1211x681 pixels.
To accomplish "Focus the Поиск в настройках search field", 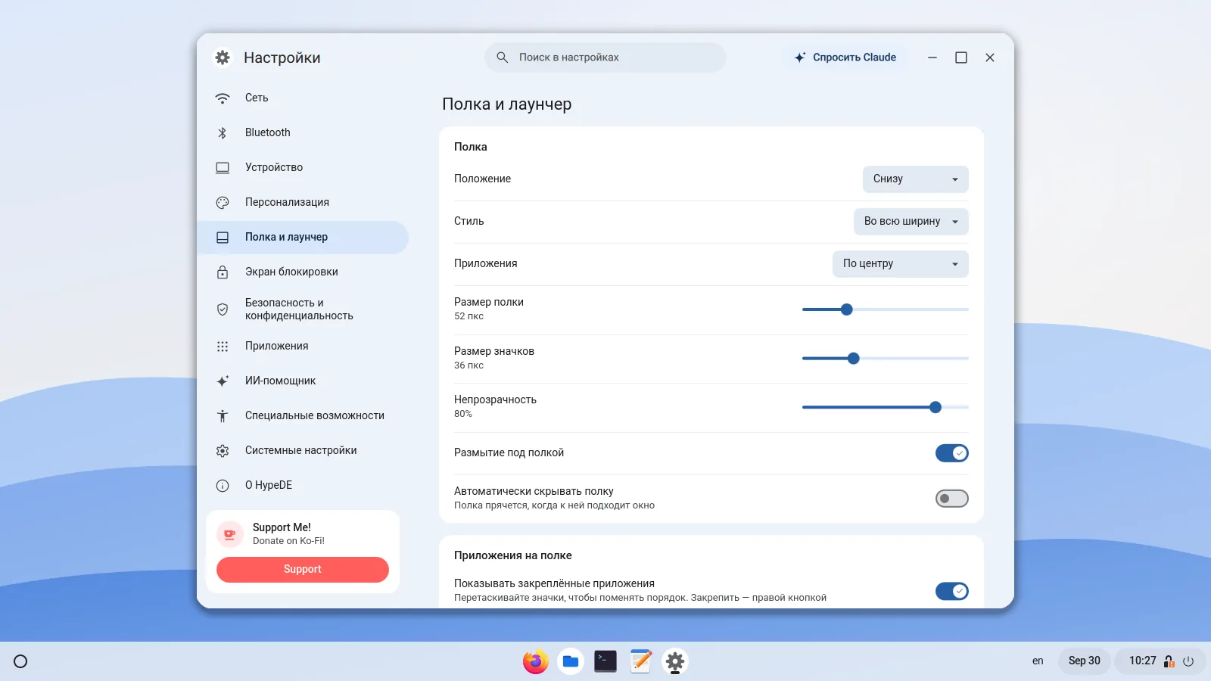I will [605, 58].
